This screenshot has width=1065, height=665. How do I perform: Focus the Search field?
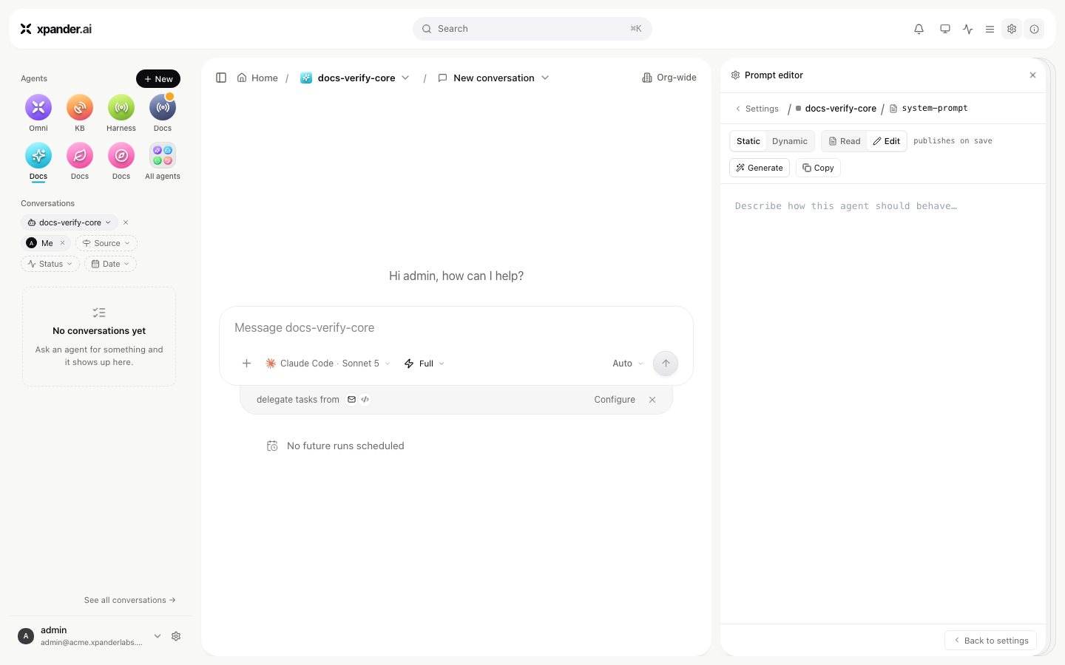(x=532, y=29)
